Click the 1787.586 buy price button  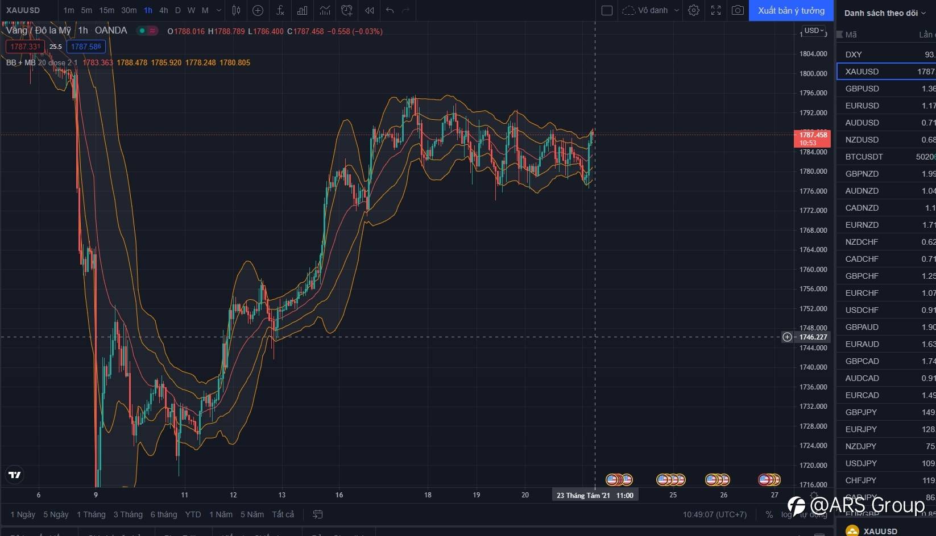pyautogui.click(x=86, y=47)
